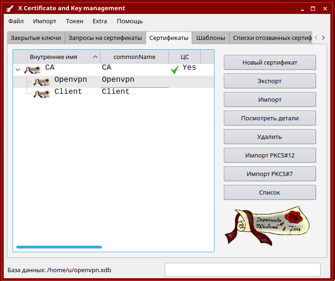Click the Client certificate icon
The width and height of the screenshot is (335, 281).
pos(42,94)
